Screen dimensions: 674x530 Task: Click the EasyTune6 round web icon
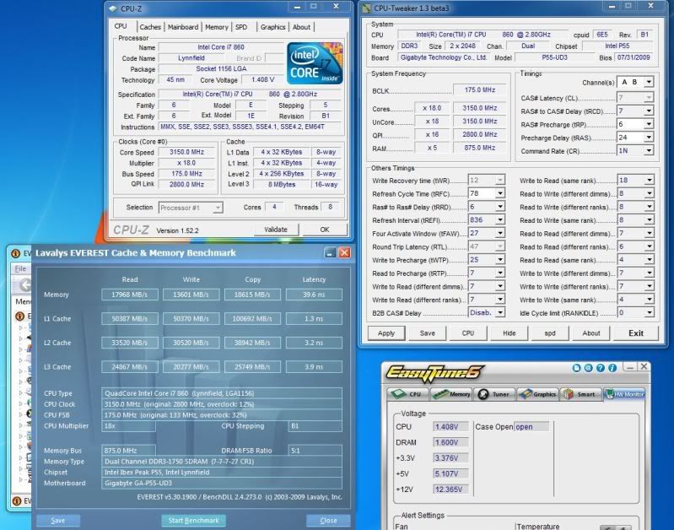[x=589, y=368]
